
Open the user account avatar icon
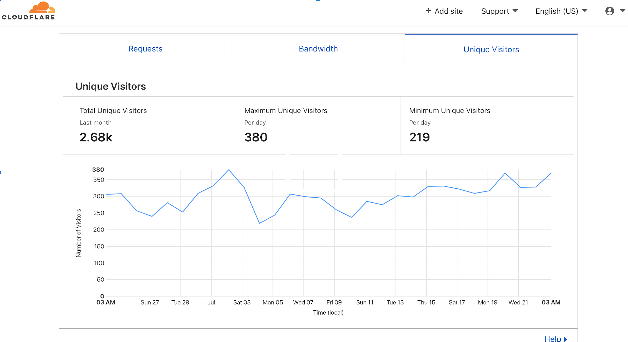tap(610, 11)
